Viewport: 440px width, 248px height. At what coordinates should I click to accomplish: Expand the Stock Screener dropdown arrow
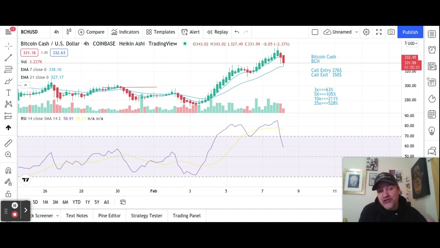[57, 216]
